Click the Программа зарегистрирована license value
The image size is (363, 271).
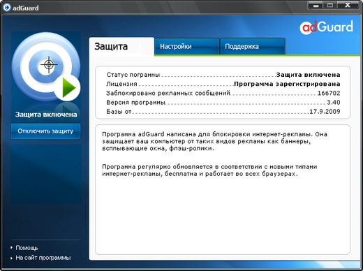coord(287,84)
